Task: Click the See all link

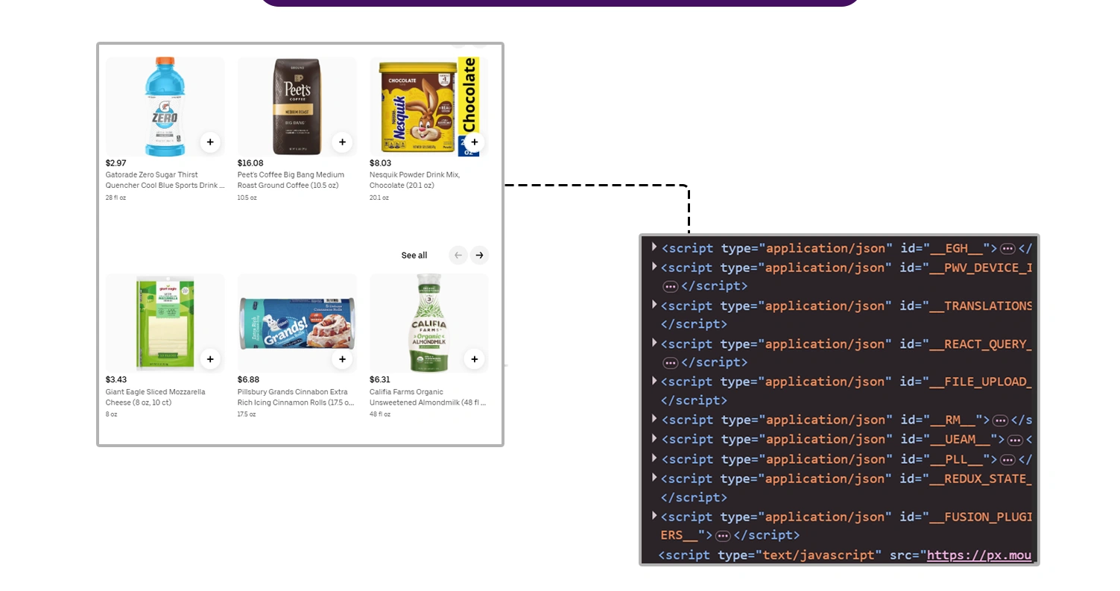Action: (x=414, y=255)
